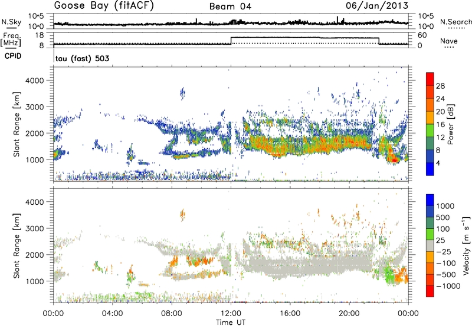This screenshot has height=326, width=472.
Task: Click the '-25' tick on the Velocity scale
Action: click(x=444, y=251)
